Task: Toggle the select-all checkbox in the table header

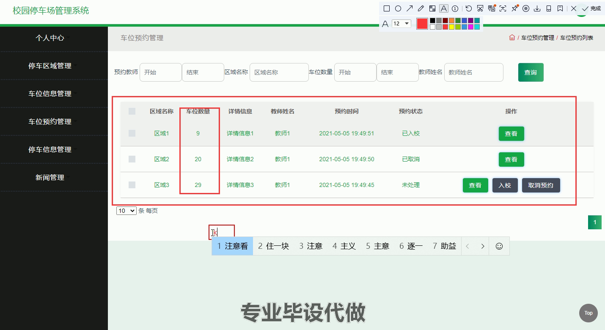Action: pyautogui.click(x=132, y=111)
